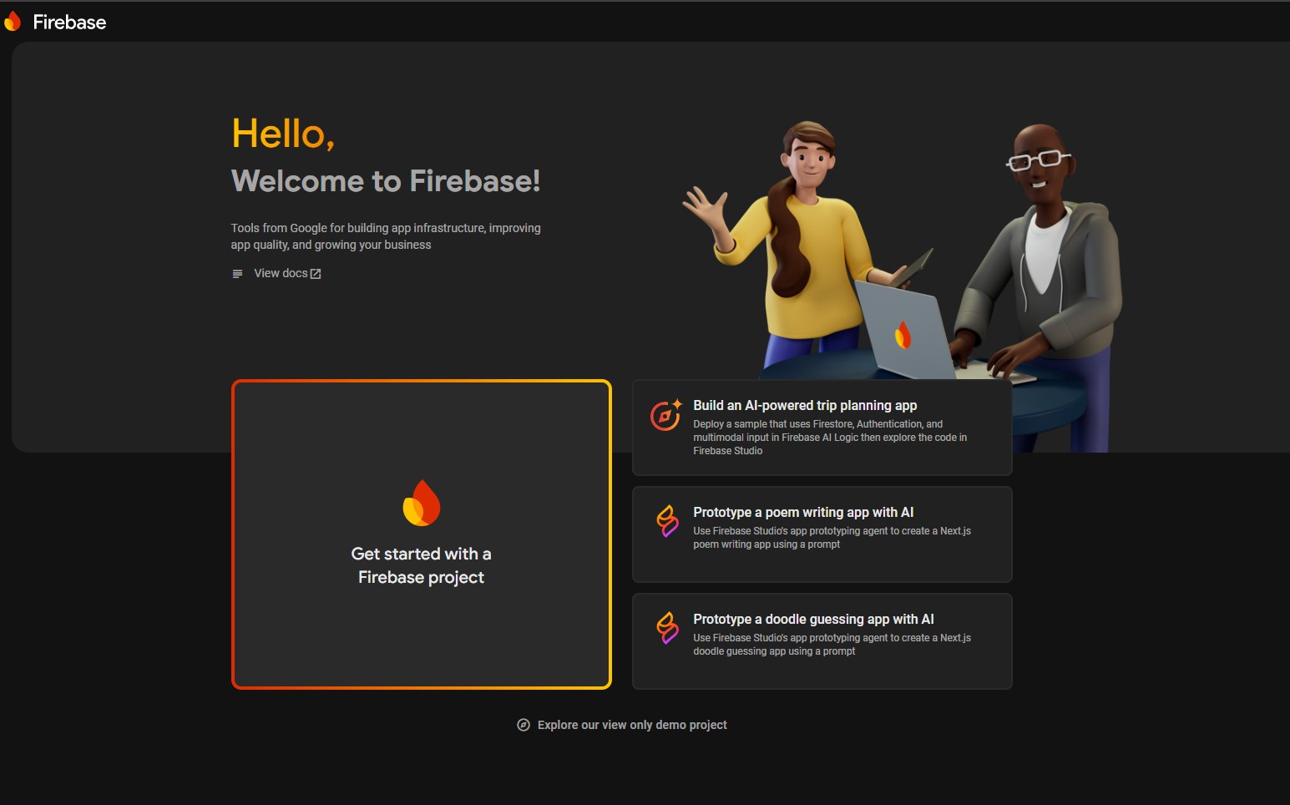Click the Firebase wordmark in header
Screen dimensions: 1290x805
69,23
